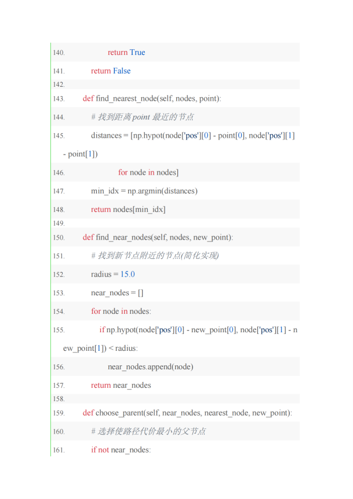This screenshot has height=499, width=353.
Task: Click the np.hypot condition on line 155
Action: (x=198, y=330)
